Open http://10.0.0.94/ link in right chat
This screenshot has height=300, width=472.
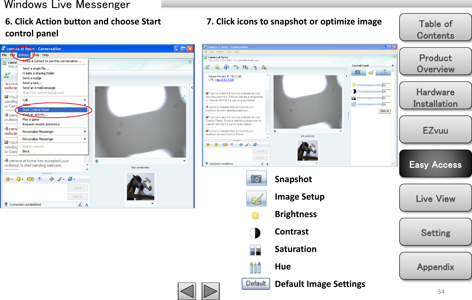click(225, 80)
